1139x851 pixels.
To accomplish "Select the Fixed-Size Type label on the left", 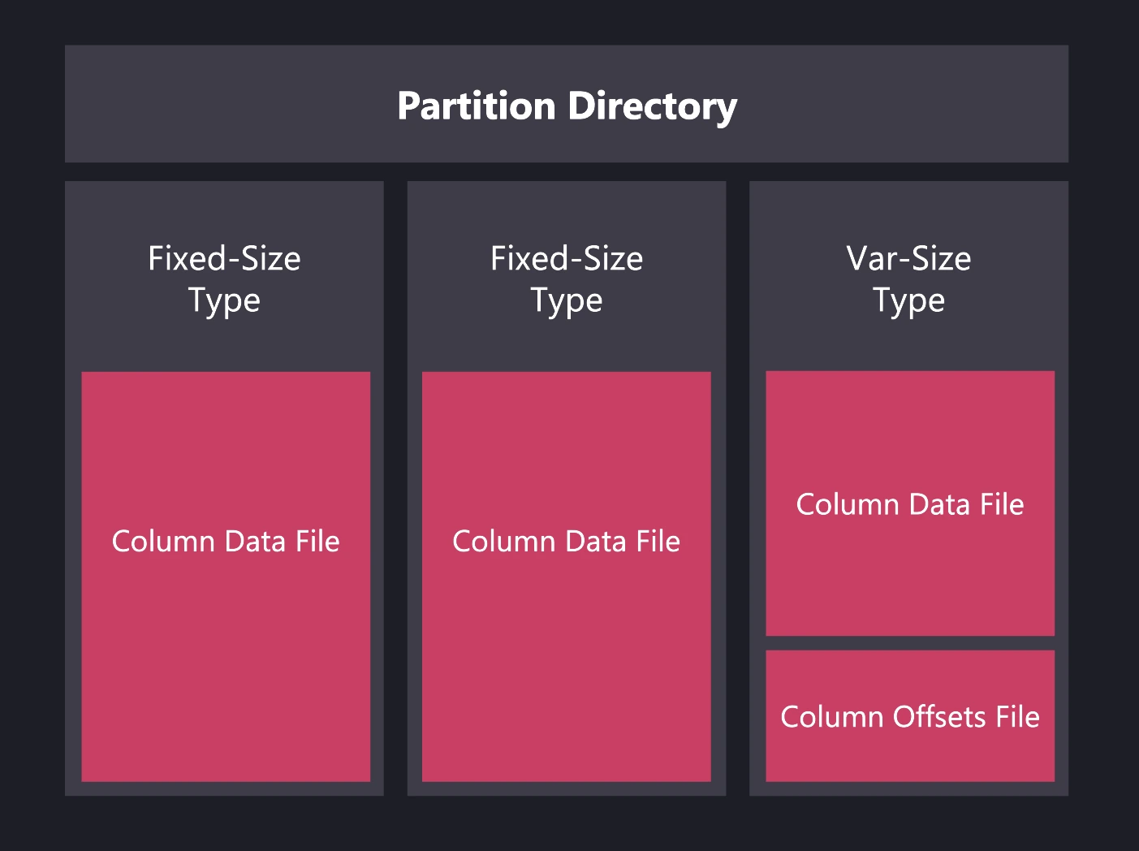I will pos(224,279).
